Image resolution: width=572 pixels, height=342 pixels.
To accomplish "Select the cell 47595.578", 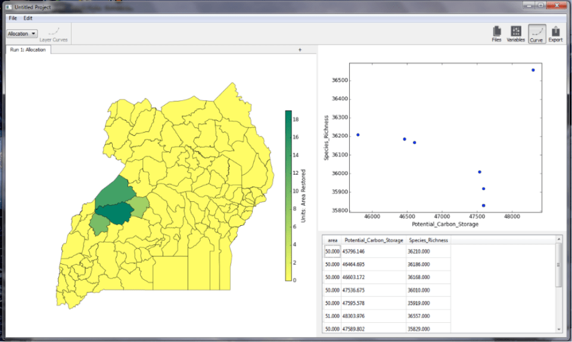I will [x=374, y=303].
